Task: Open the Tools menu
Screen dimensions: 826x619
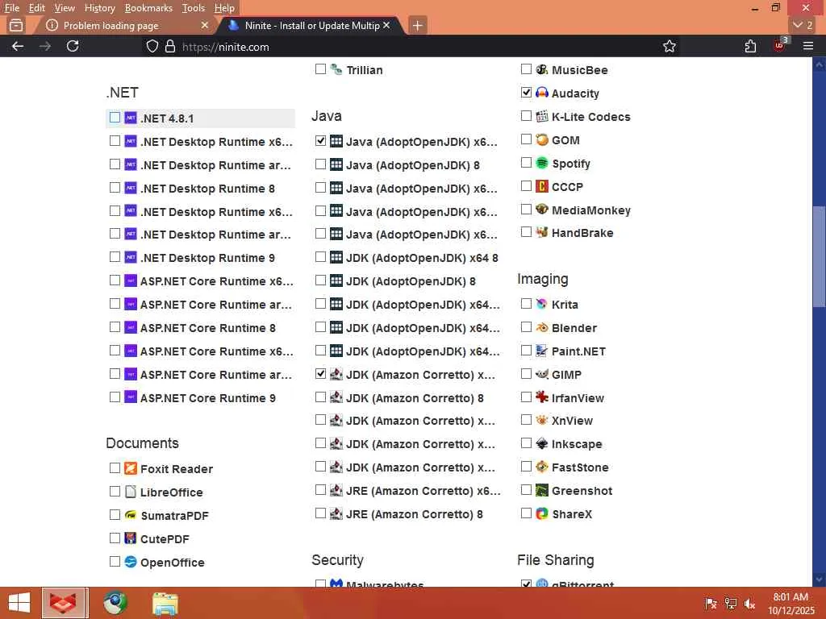Action: coord(194,8)
